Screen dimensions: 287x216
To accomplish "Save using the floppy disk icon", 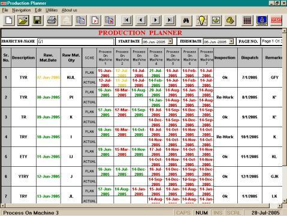I will pos(38,20).
